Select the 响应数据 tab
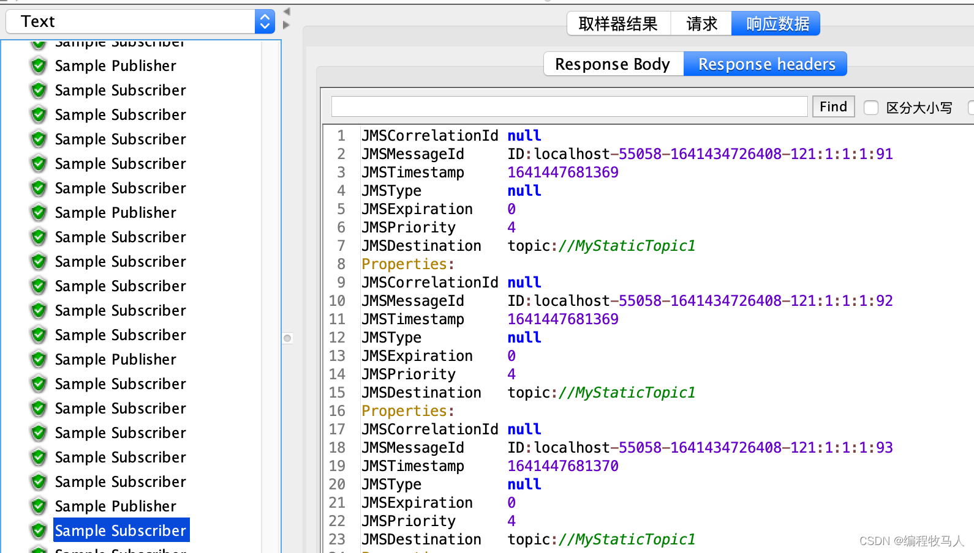This screenshot has height=553, width=974. (x=777, y=24)
